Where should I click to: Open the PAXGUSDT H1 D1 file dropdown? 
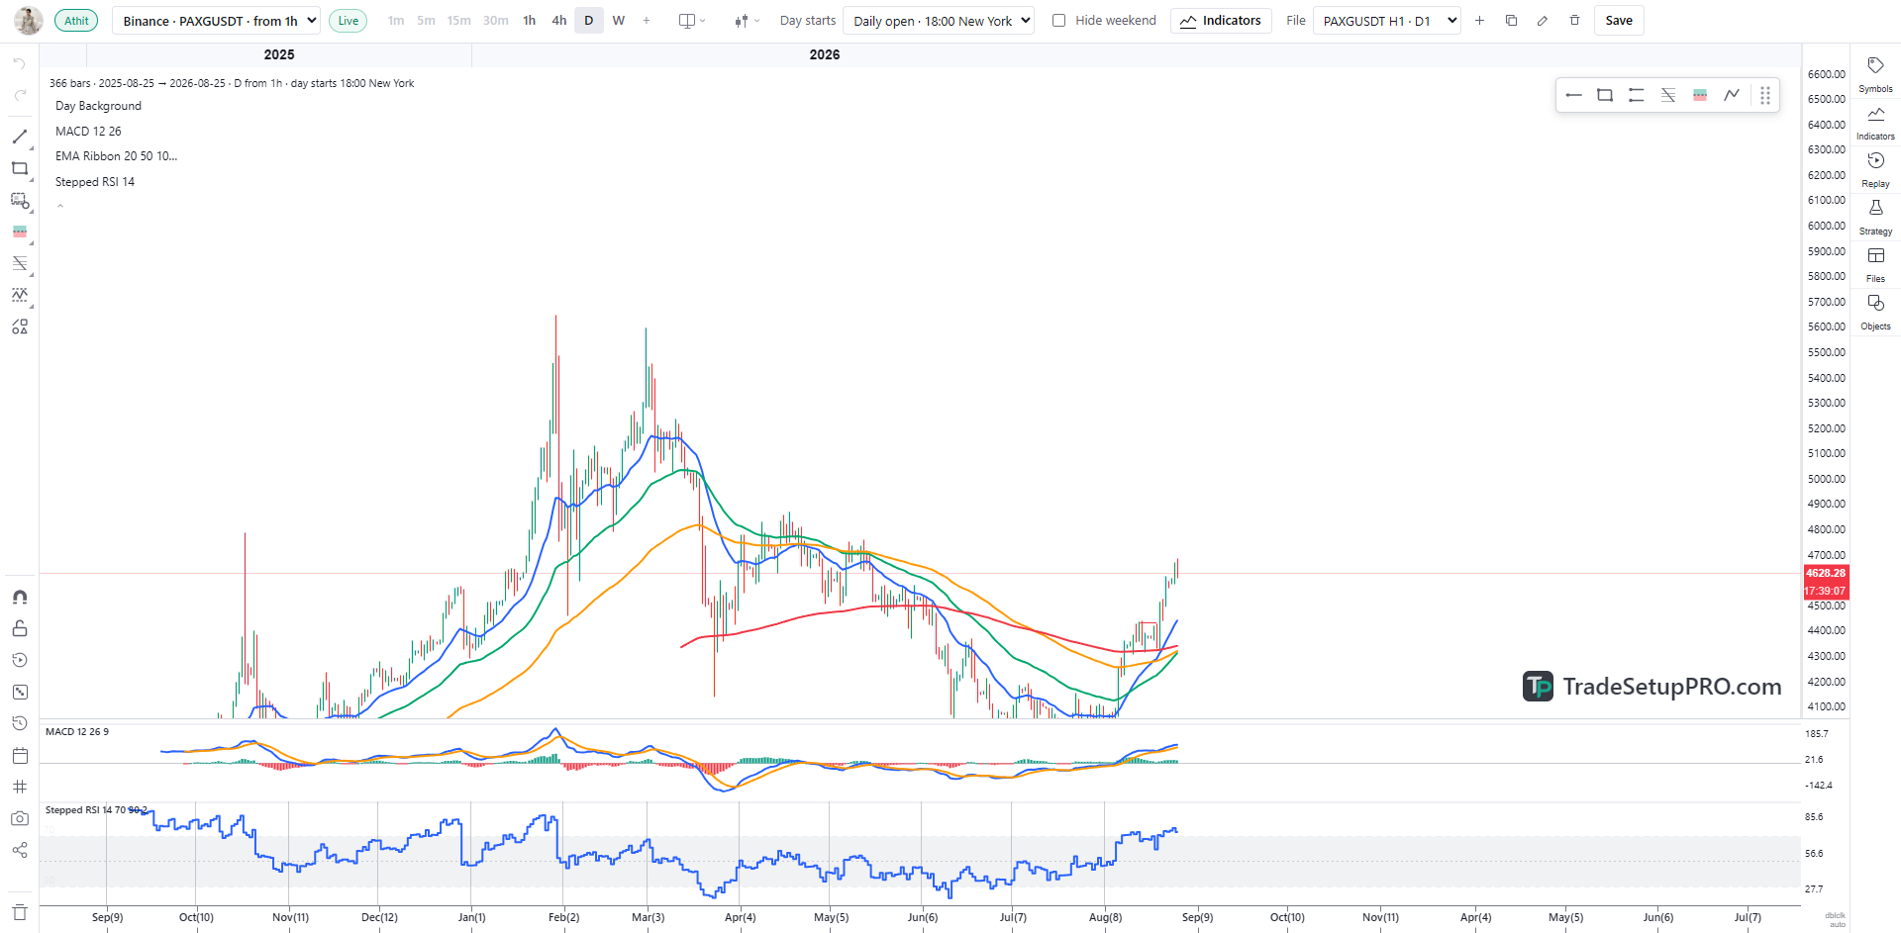tap(1386, 21)
